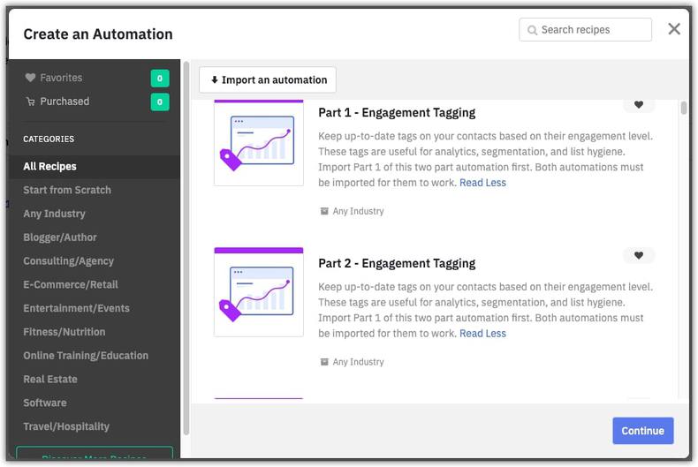Click the blue Continue button
The width and height of the screenshot is (698, 467).
click(643, 431)
